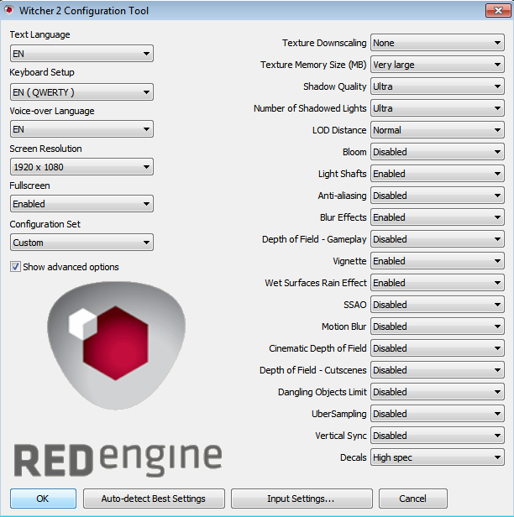The width and height of the screenshot is (514, 517).
Task: Open the Texture Downscaling dropdown
Action: point(438,43)
